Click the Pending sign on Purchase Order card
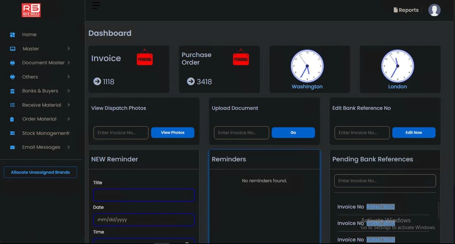The width and height of the screenshot is (455, 244). 241,57
